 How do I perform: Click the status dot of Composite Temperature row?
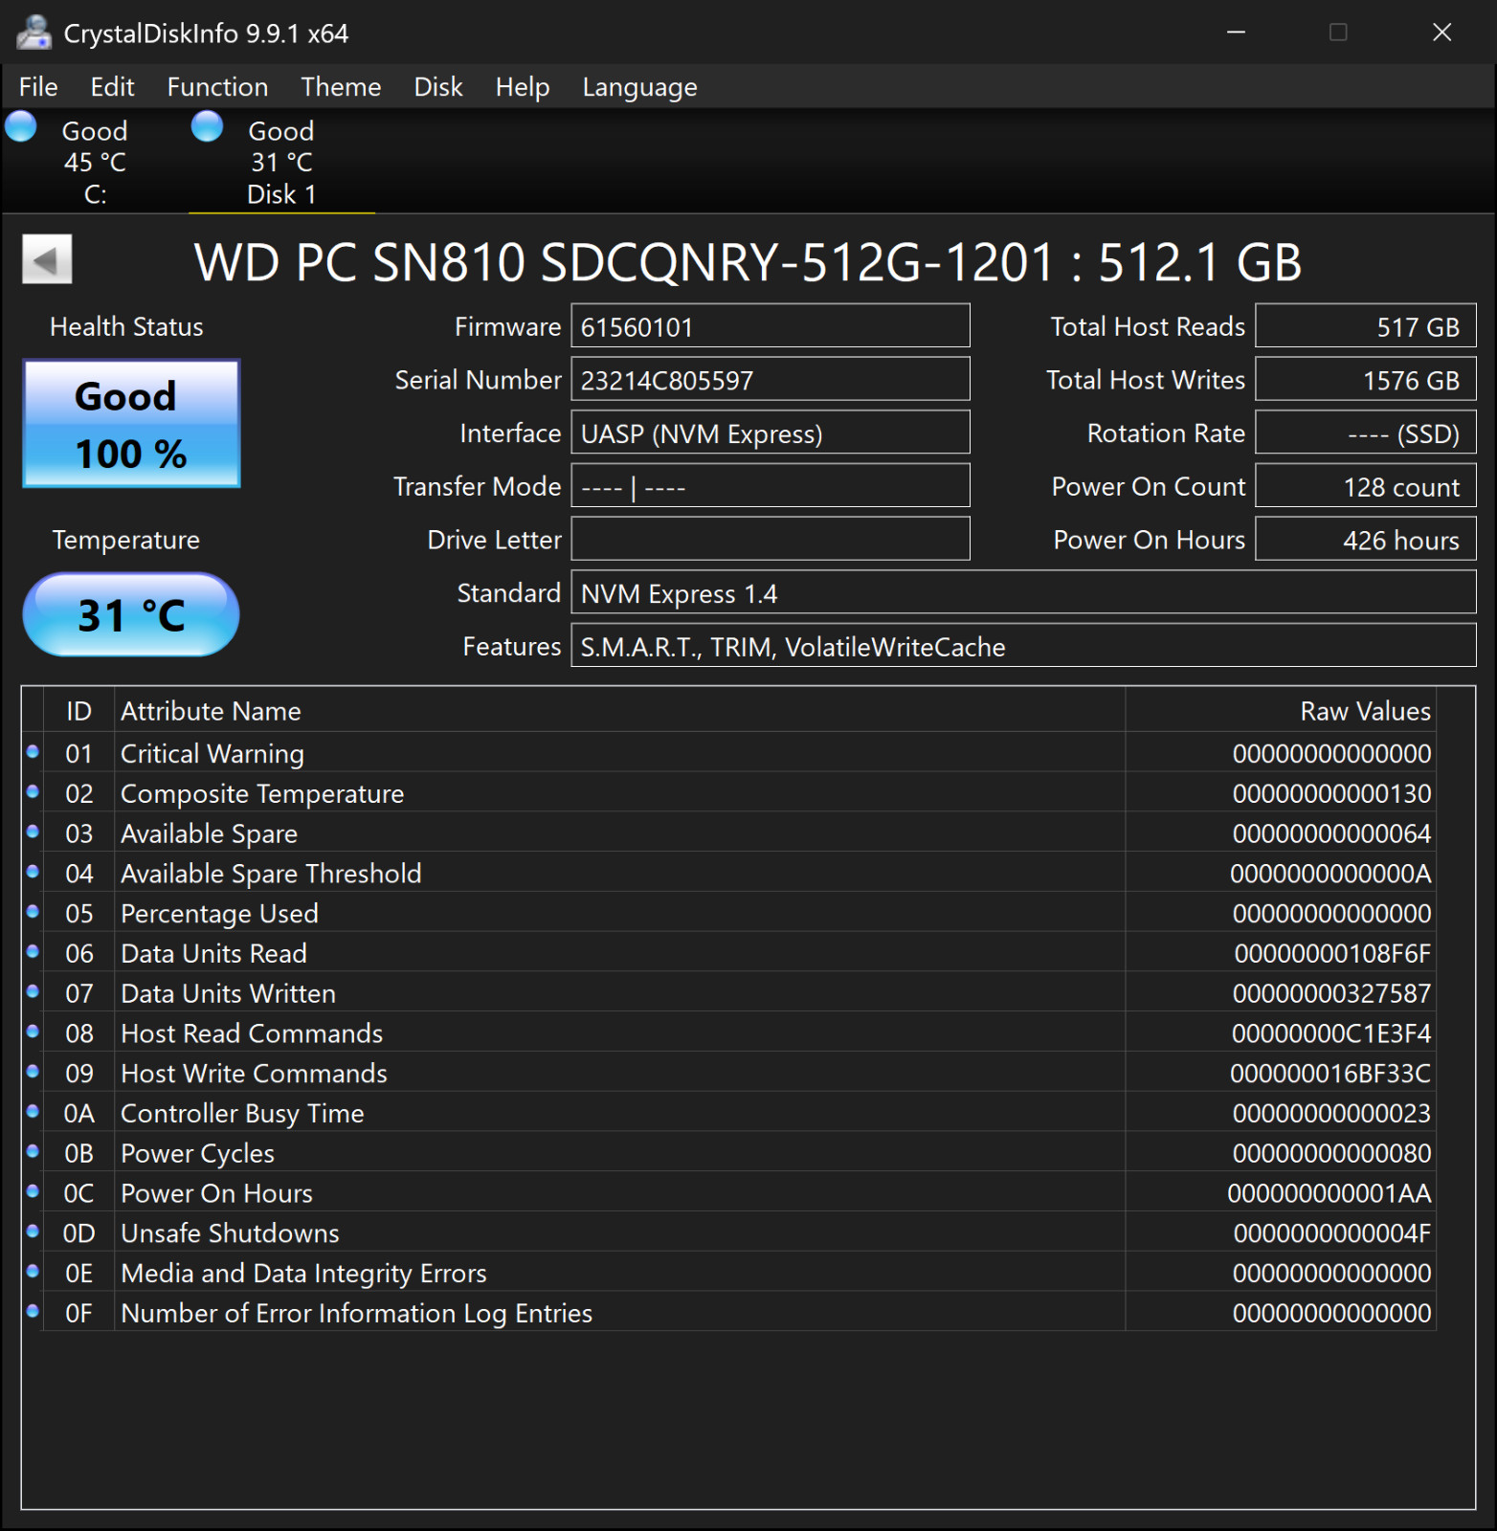pos(33,792)
